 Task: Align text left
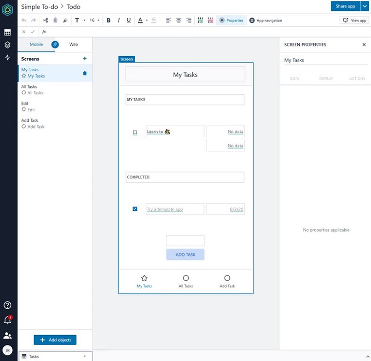(x=168, y=21)
